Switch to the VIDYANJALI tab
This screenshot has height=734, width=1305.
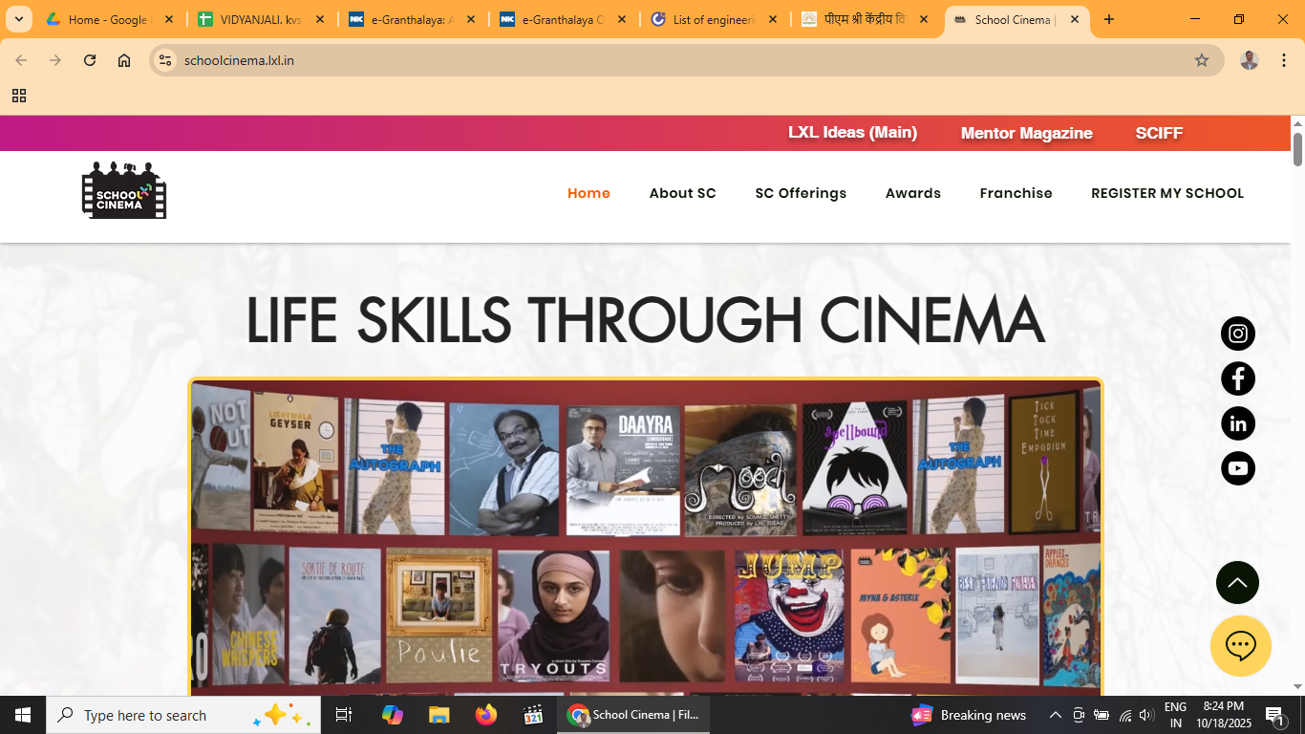(260, 19)
